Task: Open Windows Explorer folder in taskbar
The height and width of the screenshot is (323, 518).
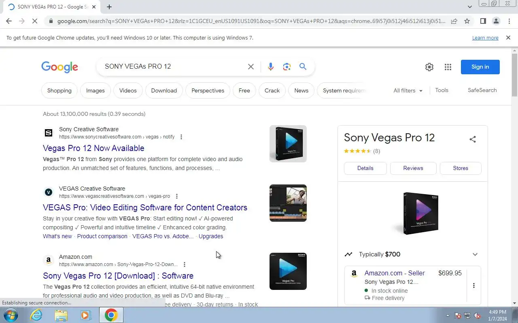Action: [61, 315]
